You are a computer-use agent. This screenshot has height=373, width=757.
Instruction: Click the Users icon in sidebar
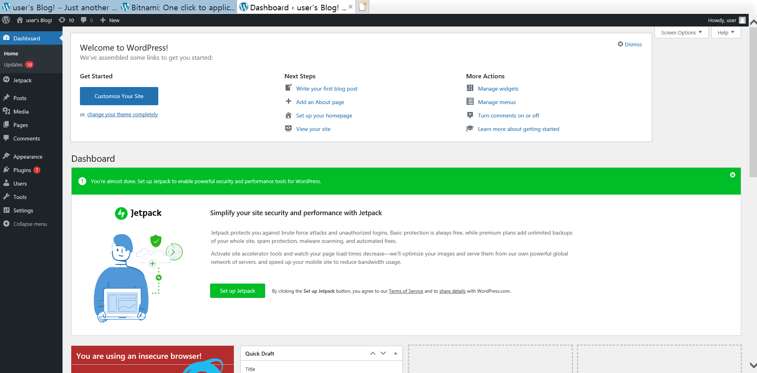point(6,183)
